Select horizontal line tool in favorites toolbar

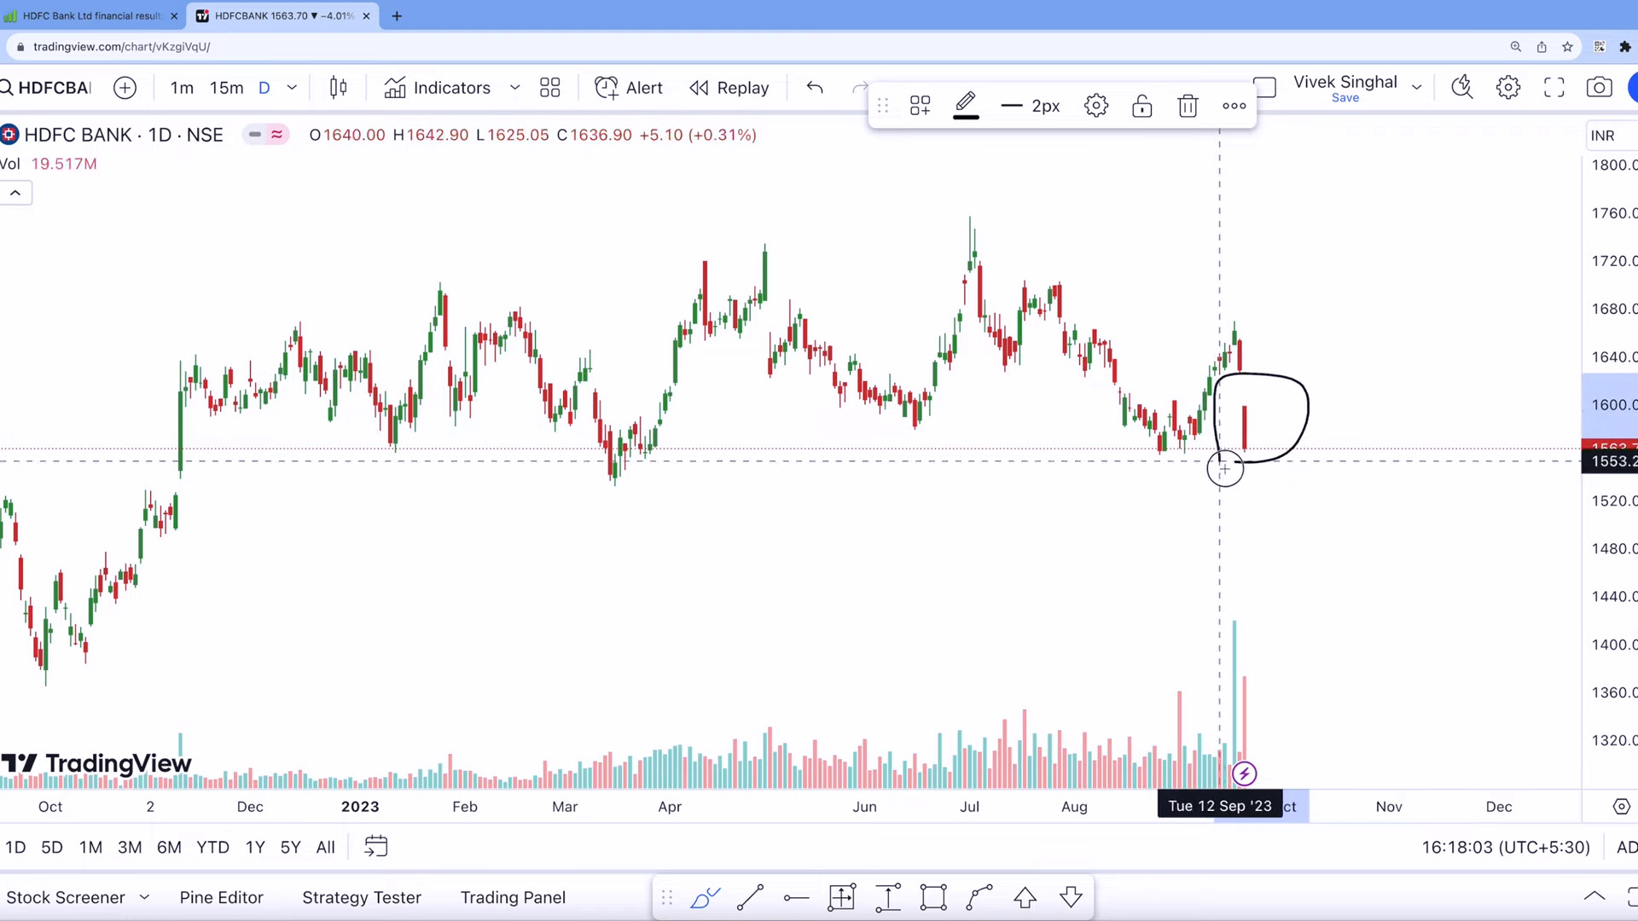pos(796,898)
